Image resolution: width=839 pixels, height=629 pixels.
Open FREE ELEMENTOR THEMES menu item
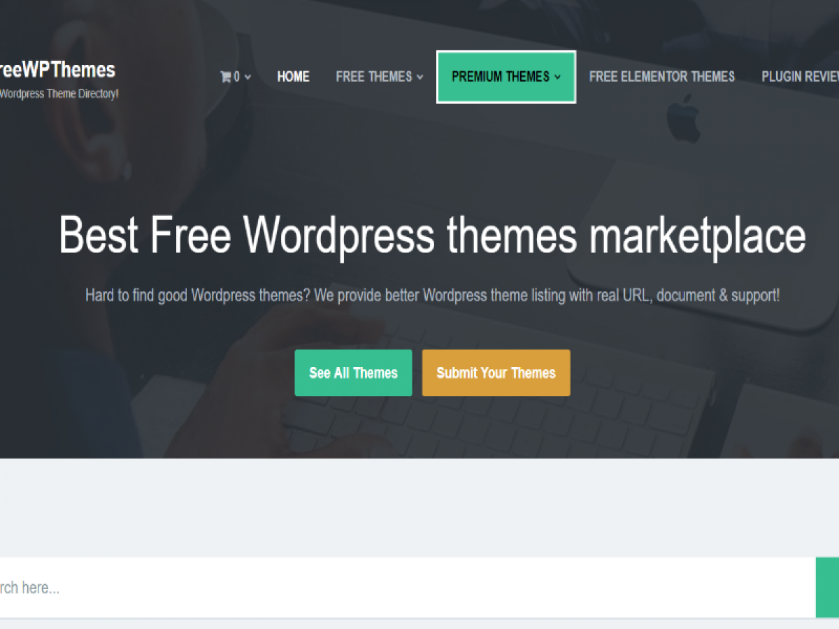pos(661,77)
